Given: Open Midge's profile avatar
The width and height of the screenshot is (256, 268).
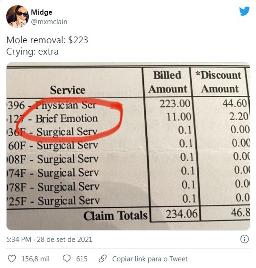Looking at the screenshot, I should (x=18, y=17).
